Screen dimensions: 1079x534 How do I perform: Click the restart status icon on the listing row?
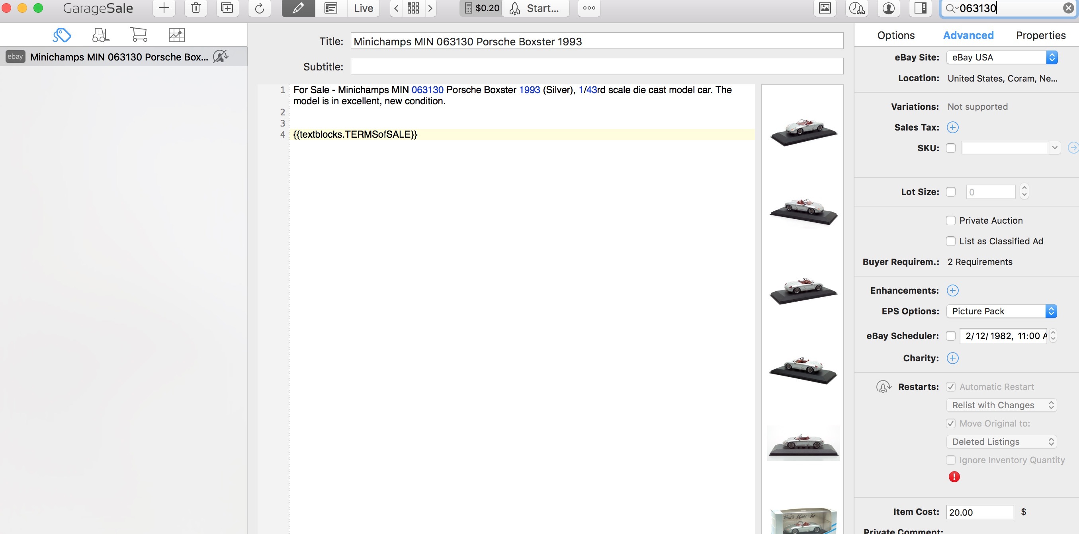(220, 57)
